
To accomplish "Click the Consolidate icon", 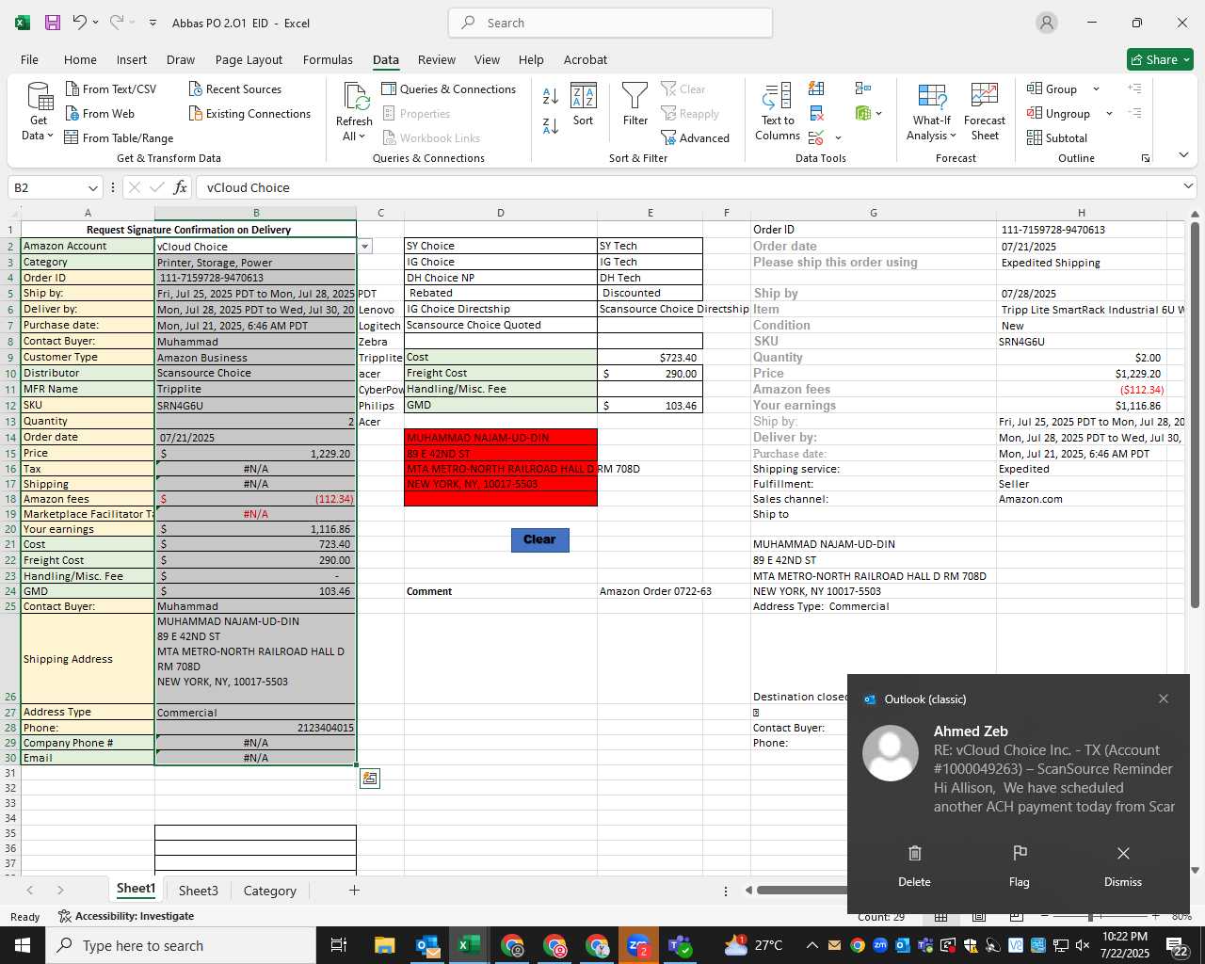I will coord(863,88).
